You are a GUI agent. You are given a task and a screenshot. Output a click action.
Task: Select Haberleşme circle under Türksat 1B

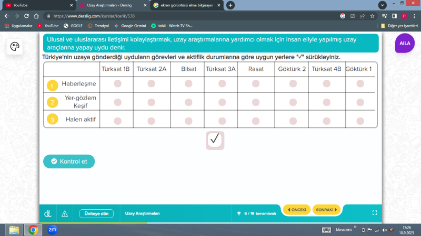pyautogui.click(x=117, y=83)
